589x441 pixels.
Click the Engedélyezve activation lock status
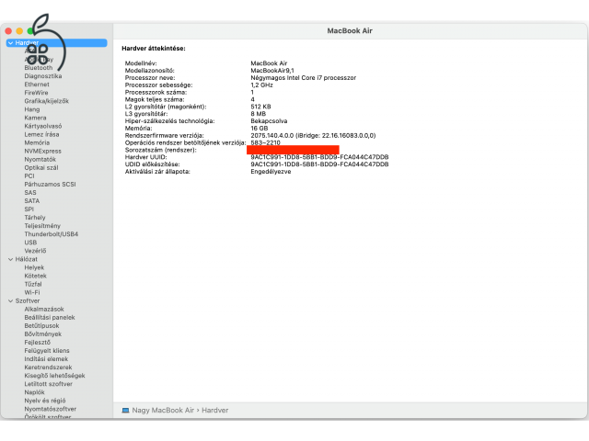271,172
